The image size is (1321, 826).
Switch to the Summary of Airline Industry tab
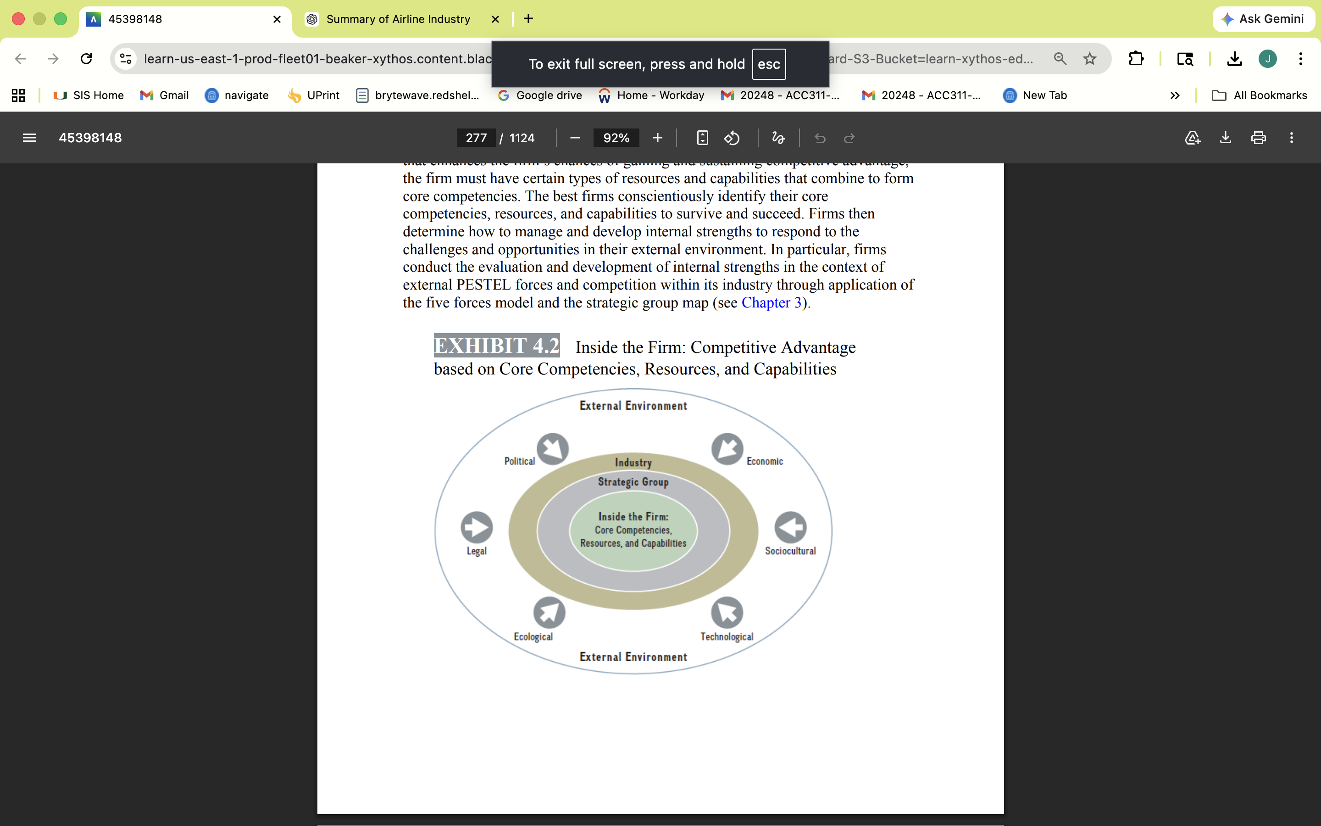pyautogui.click(x=398, y=18)
